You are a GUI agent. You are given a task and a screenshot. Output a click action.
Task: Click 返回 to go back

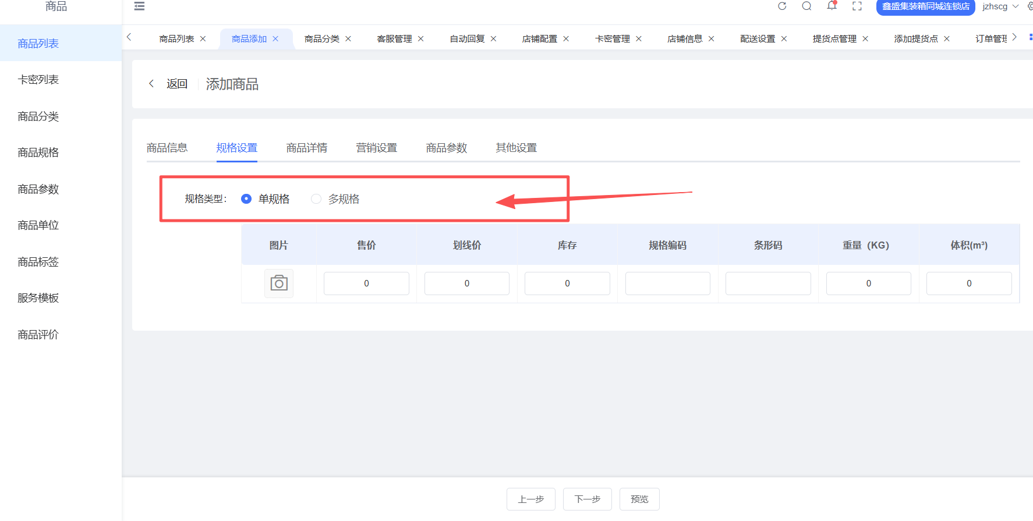coord(176,84)
